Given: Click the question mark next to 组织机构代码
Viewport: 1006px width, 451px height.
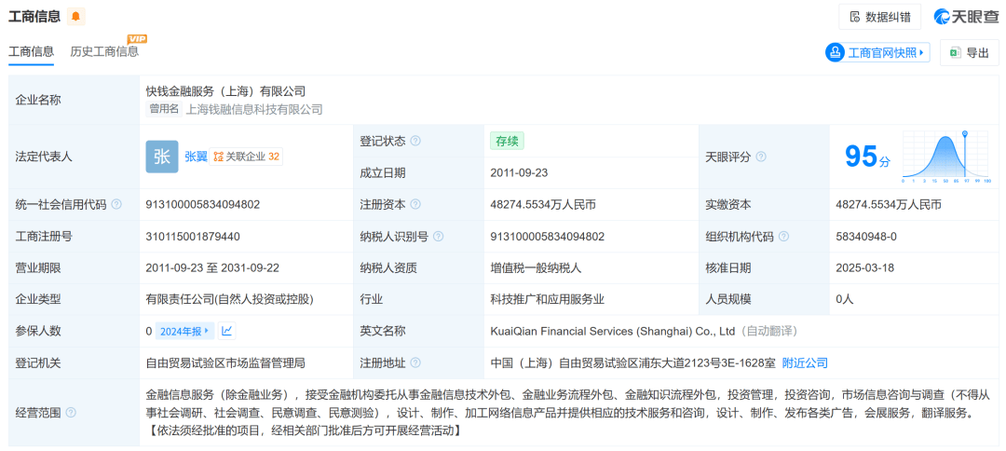Looking at the screenshot, I should [x=783, y=237].
